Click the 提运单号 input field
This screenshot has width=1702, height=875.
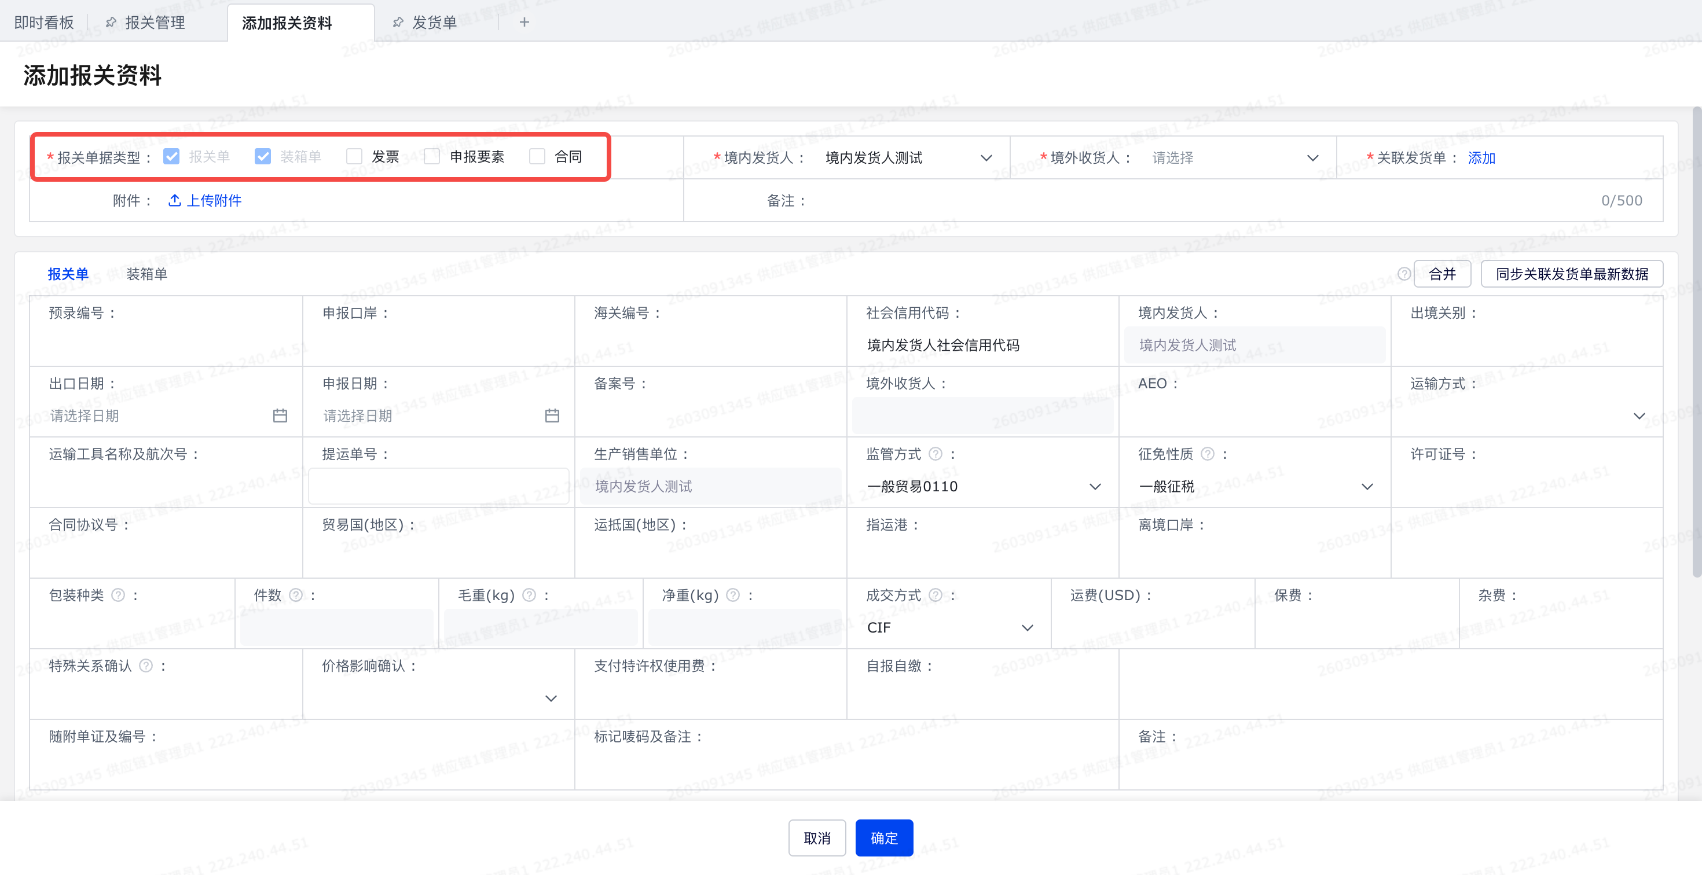438,487
